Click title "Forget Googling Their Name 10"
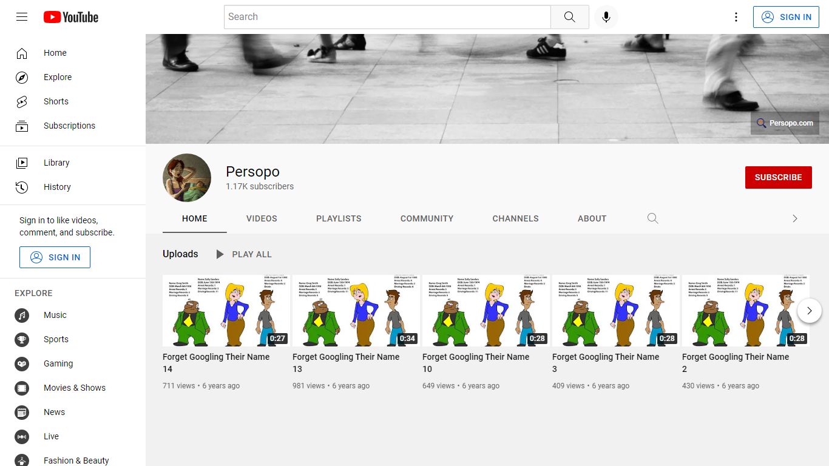Screen dimensions: 829x466 pos(476,363)
